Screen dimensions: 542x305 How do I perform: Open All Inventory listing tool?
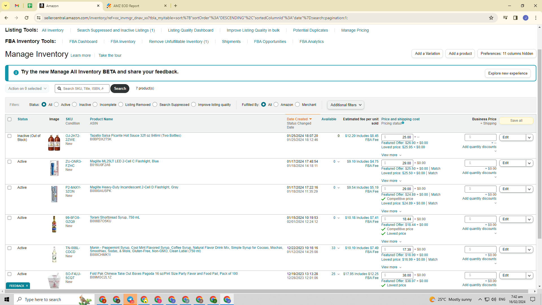[x=53, y=30]
